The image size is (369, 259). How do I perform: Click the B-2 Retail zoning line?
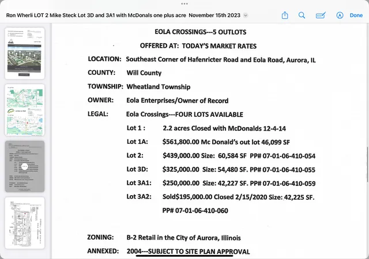183,238
